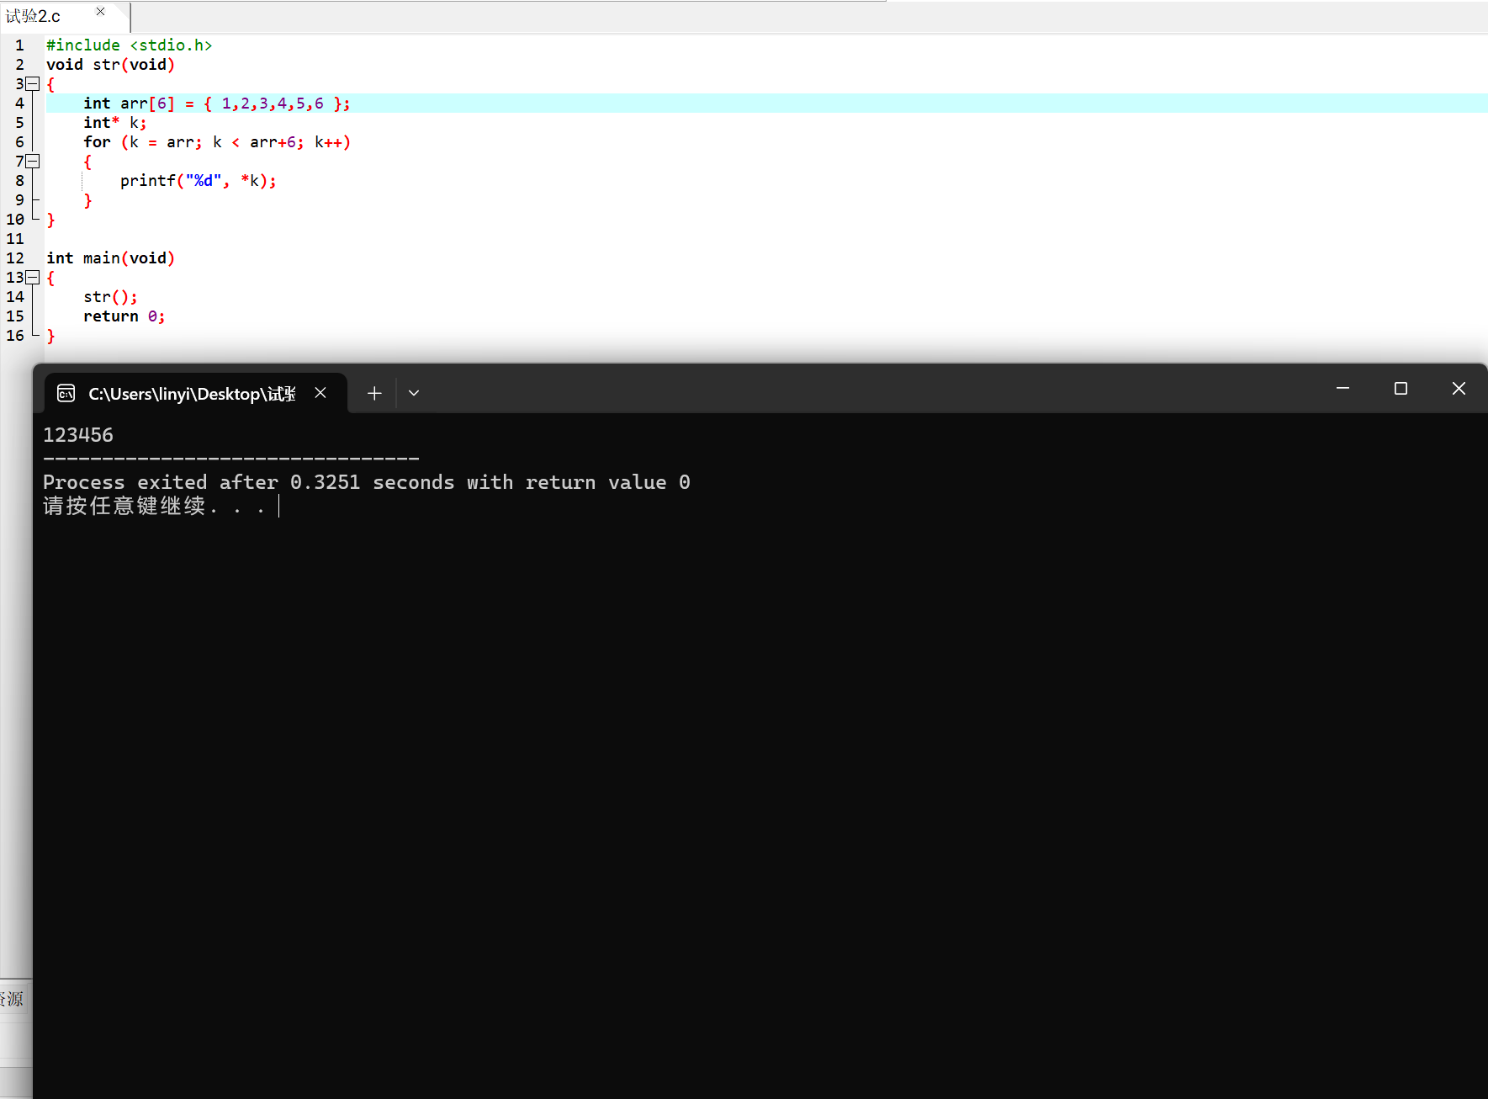
Task: Click line number 11 in the gutter
Action: (15, 239)
